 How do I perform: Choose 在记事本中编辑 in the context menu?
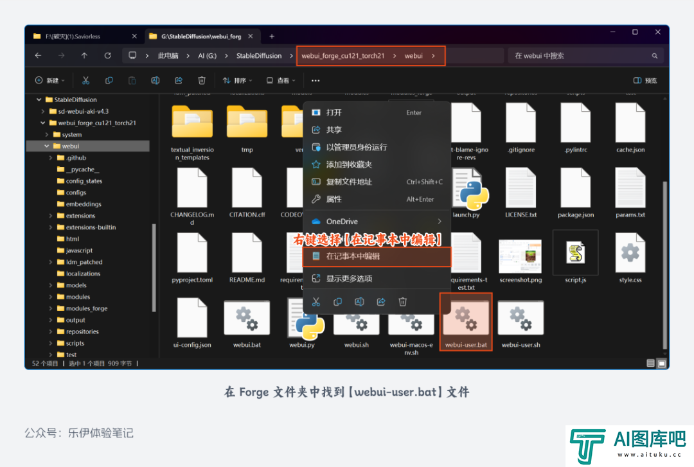click(x=377, y=257)
